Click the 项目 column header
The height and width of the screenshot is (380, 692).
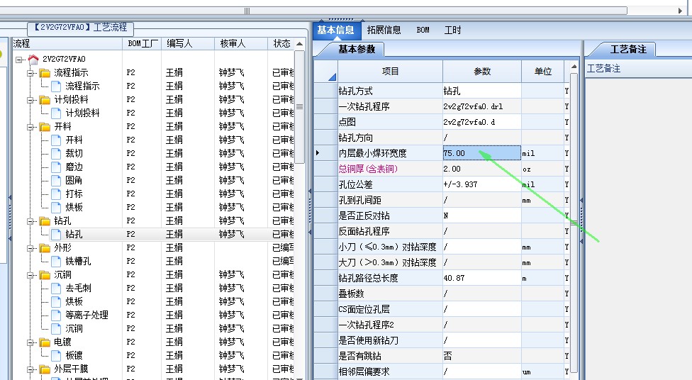coord(390,71)
